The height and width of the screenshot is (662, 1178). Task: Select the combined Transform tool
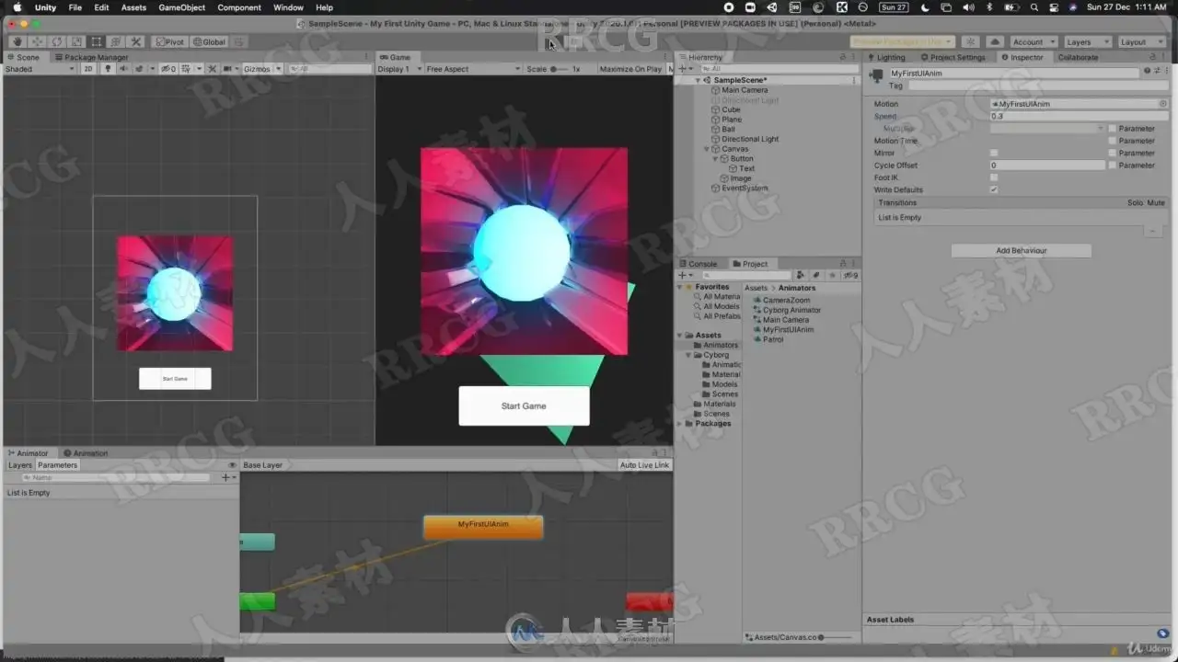click(116, 41)
